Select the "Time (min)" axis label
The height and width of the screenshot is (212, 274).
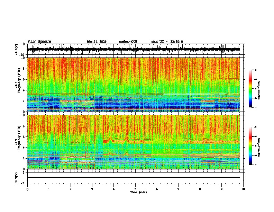pos(138,192)
